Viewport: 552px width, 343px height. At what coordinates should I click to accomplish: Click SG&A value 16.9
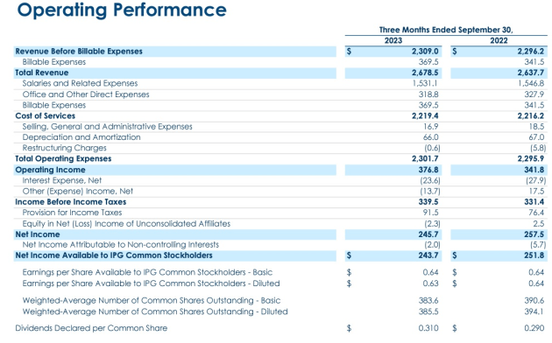(x=431, y=127)
